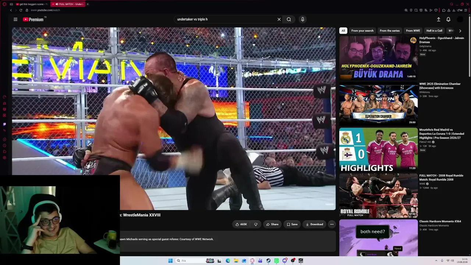
Task: Open the browser AI assistant button
Action: coord(460,10)
